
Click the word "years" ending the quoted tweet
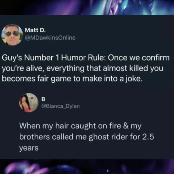click(29, 148)
